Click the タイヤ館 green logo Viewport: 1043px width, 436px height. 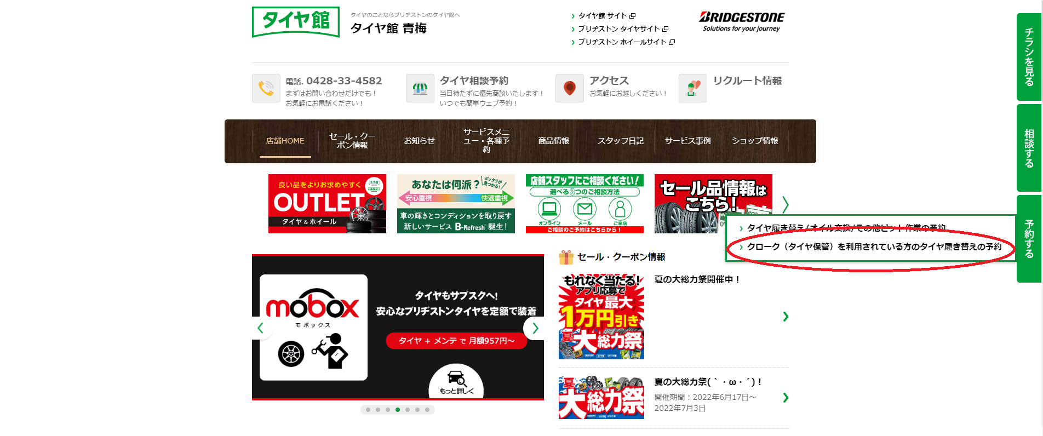click(296, 22)
